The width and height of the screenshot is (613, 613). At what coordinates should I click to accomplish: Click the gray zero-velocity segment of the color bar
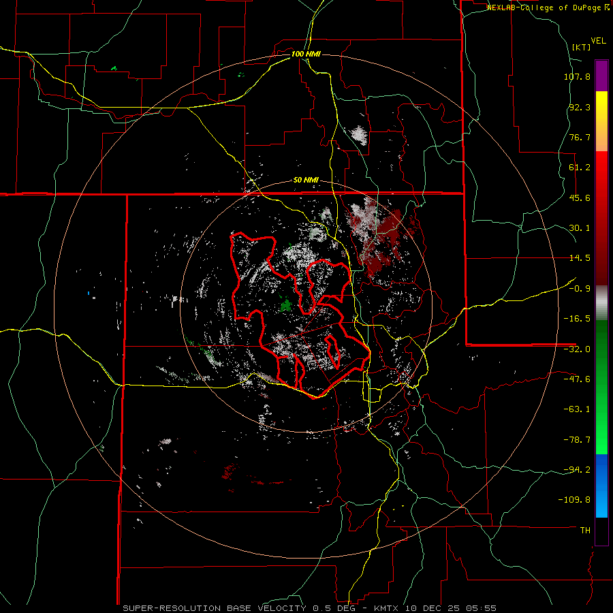tap(601, 302)
